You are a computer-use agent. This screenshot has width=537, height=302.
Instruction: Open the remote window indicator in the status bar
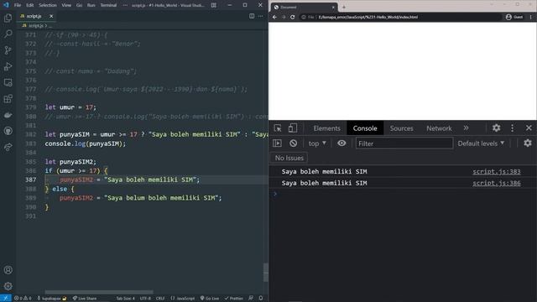point(6,299)
